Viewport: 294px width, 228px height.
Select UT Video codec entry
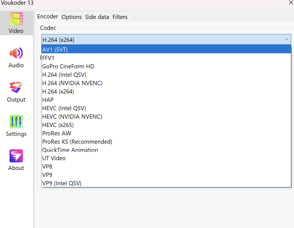[x=54, y=158]
